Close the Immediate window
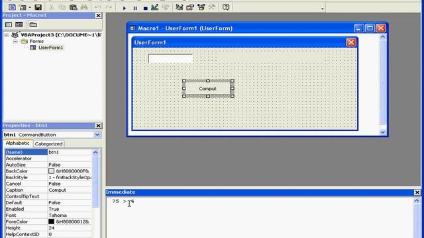This screenshot has width=424, height=238. tap(417, 192)
